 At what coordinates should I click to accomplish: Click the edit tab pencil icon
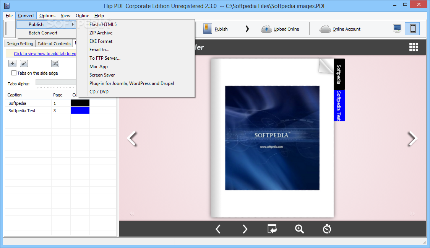click(x=24, y=64)
